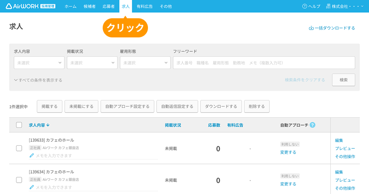Click 検索条件をクリアする link

pos(305,80)
